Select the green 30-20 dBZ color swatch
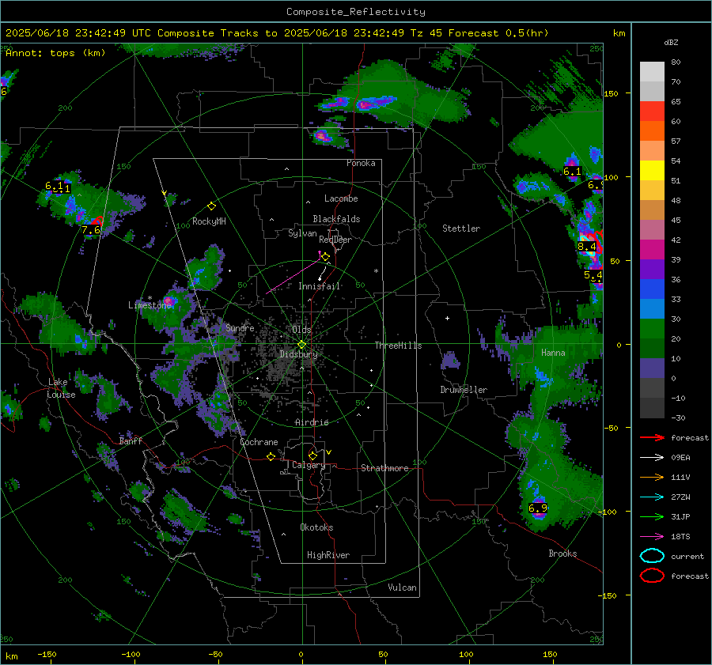 (x=652, y=328)
